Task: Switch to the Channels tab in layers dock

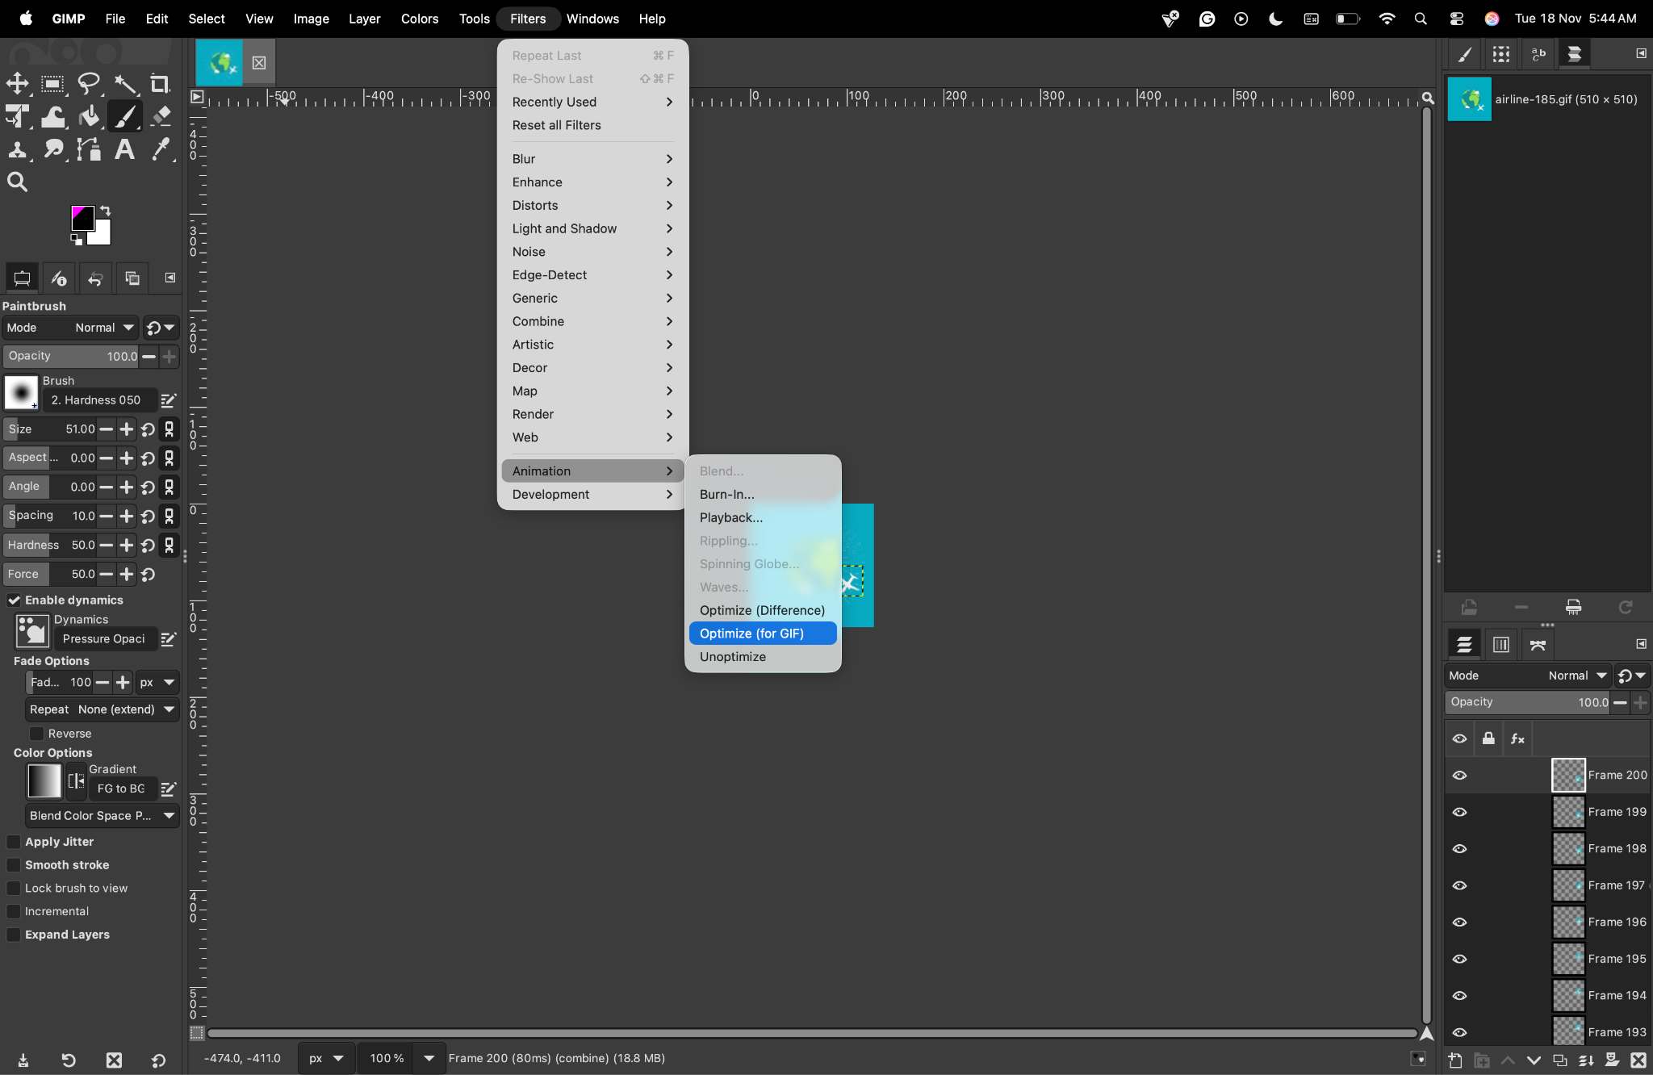Action: (1500, 644)
